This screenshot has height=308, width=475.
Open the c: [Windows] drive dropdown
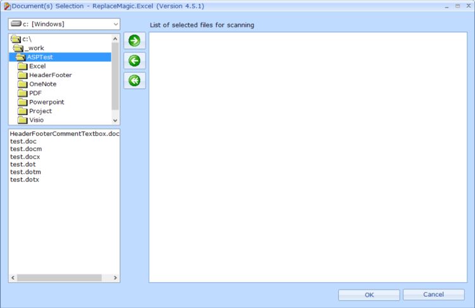coord(64,24)
